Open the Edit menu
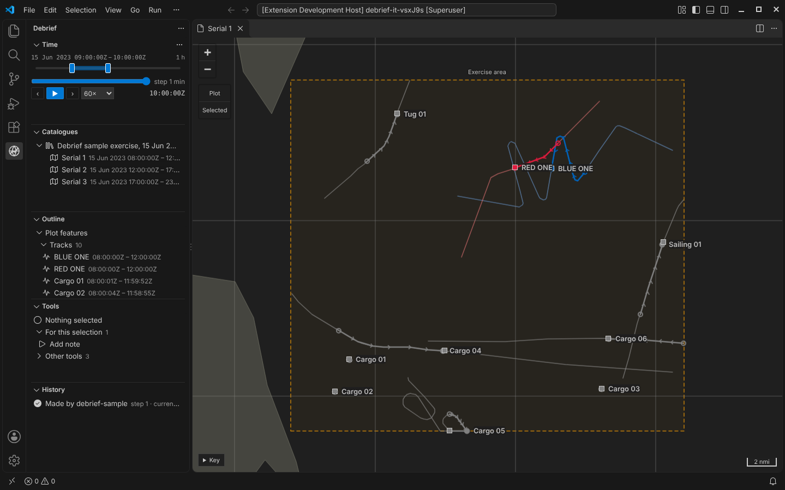 [50, 10]
